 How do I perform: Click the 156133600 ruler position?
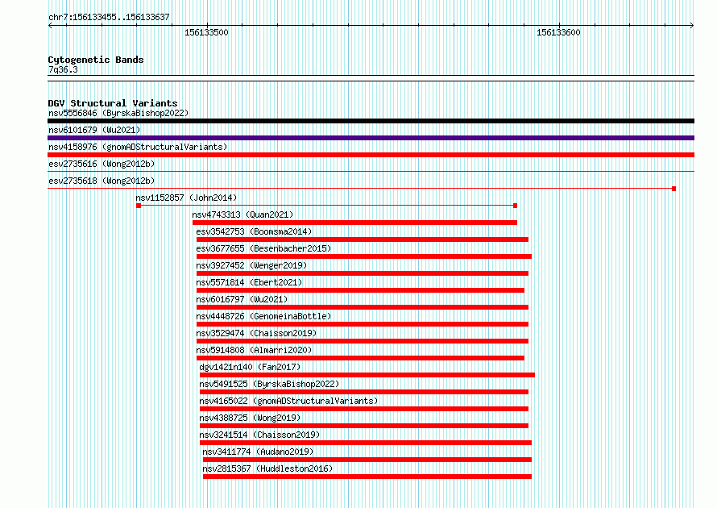coord(559,32)
